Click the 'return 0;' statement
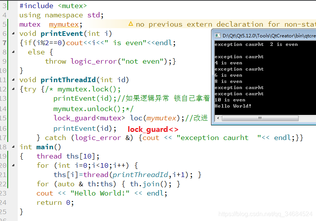Screen dimensions: 316x221 pyautogui.click(x=55, y=202)
